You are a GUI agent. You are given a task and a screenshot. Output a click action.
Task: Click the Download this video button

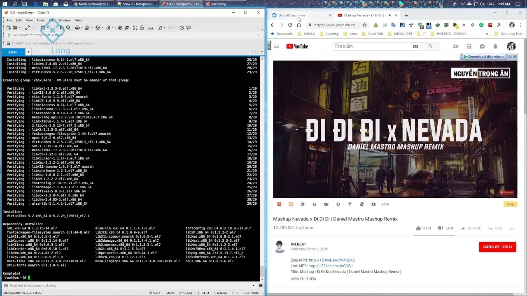pyautogui.click(x=484, y=57)
